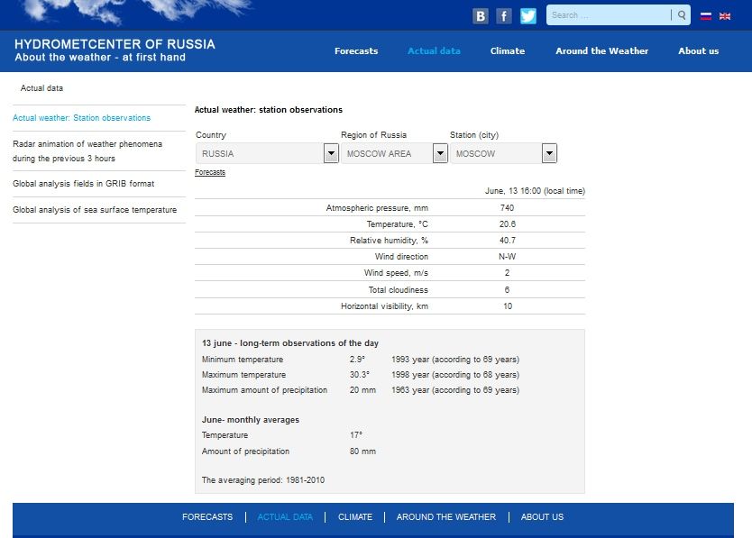Click '1993 year (according to 69 years)' text
This screenshot has height=538, width=752.
(455, 360)
